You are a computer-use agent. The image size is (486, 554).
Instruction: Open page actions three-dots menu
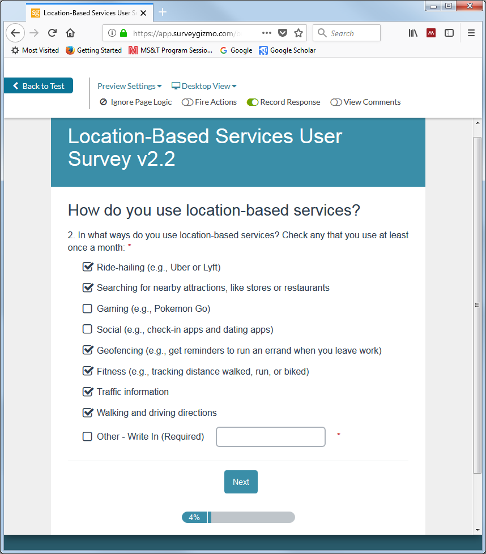(x=267, y=33)
